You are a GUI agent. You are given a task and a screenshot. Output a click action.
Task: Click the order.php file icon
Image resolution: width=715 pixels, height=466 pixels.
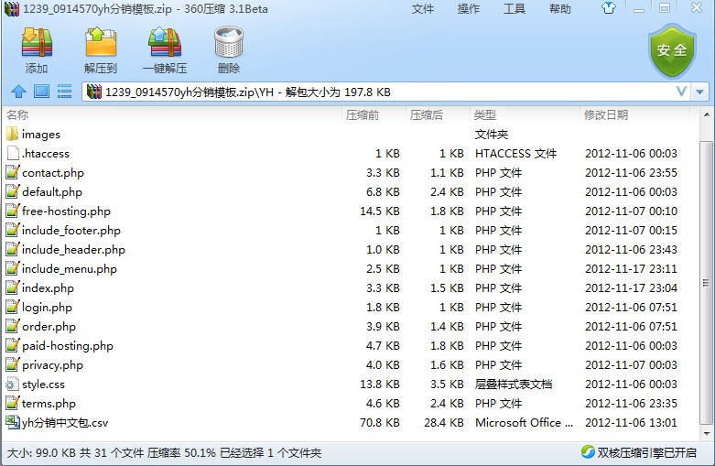pyautogui.click(x=13, y=326)
